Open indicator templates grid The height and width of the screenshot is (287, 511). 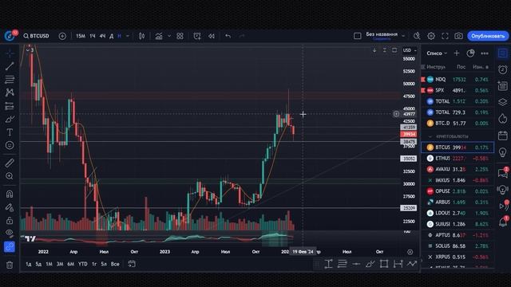click(180, 36)
